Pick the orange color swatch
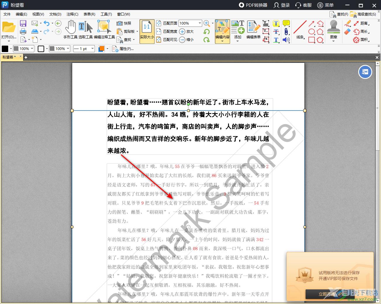The height and width of the screenshot is (304, 381). coord(101,49)
